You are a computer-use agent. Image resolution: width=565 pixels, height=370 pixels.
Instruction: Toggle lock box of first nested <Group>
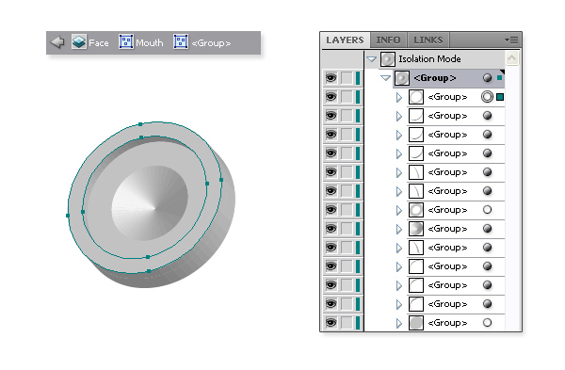[347, 97]
